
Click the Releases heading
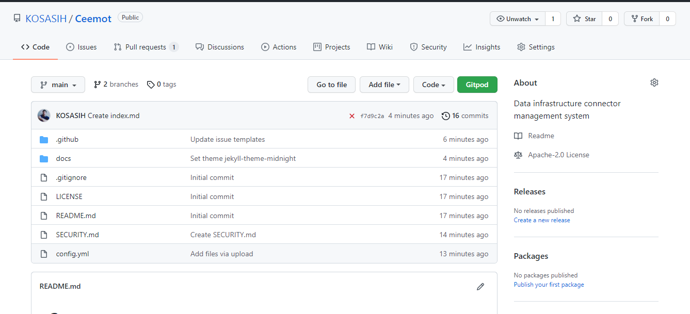pos(529,191)
